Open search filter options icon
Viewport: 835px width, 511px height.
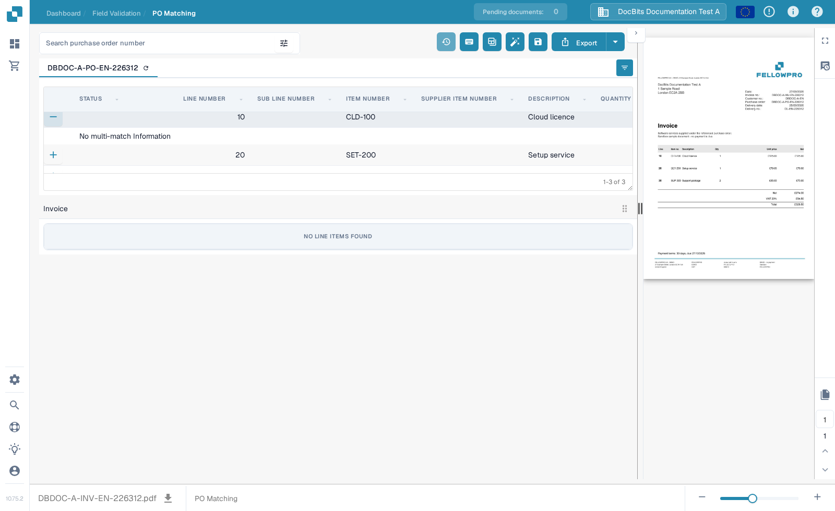click(x=284, y=43)
